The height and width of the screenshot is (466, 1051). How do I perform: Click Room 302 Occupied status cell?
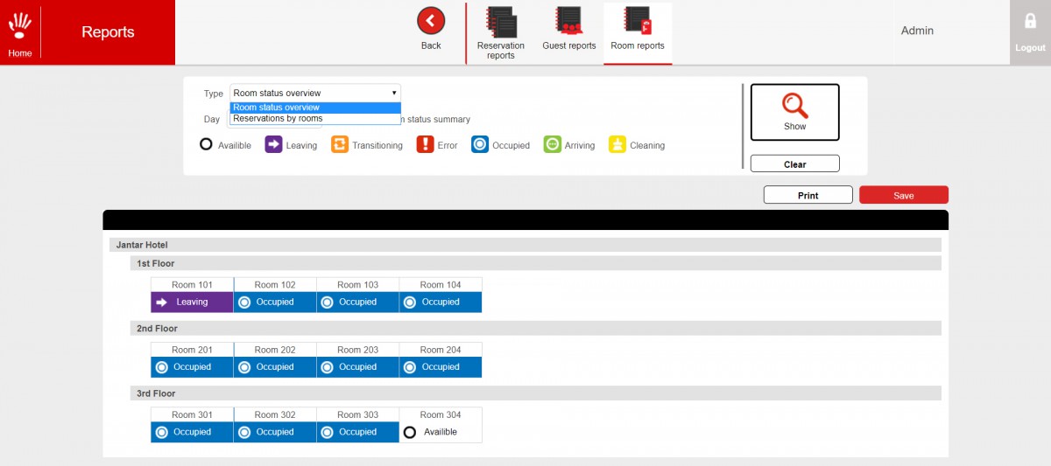click(275, 432)
